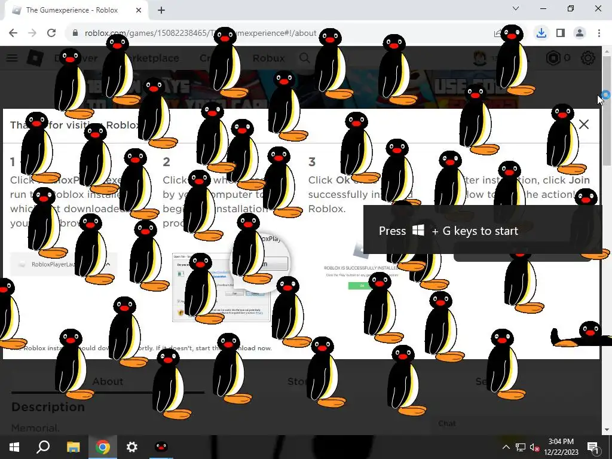Open the Roblox settings gear
This screenshot has height=459, width=612.
(x=588, y=58)
